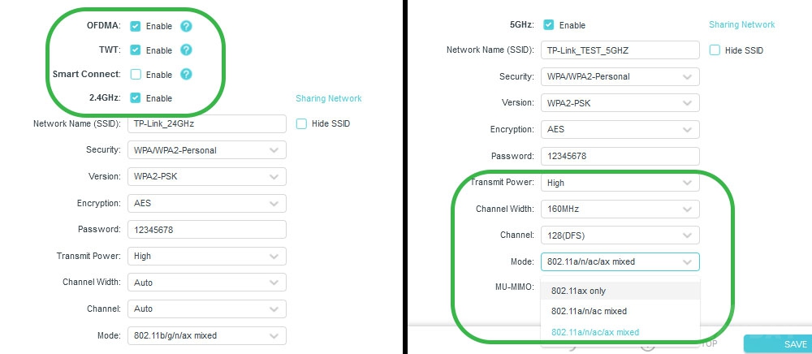Image resolution: width=812 pixels, height=354 pixels.
Task: Uncheck the OFDMA Enable checkbox
Action: pos(136,26)
